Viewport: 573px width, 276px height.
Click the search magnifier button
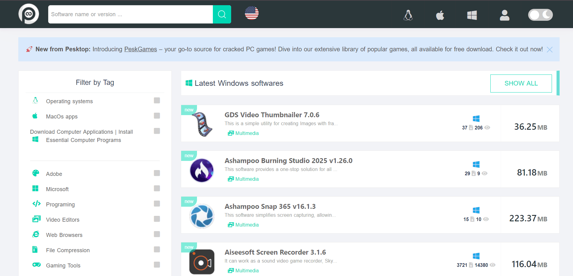[222, 14]
